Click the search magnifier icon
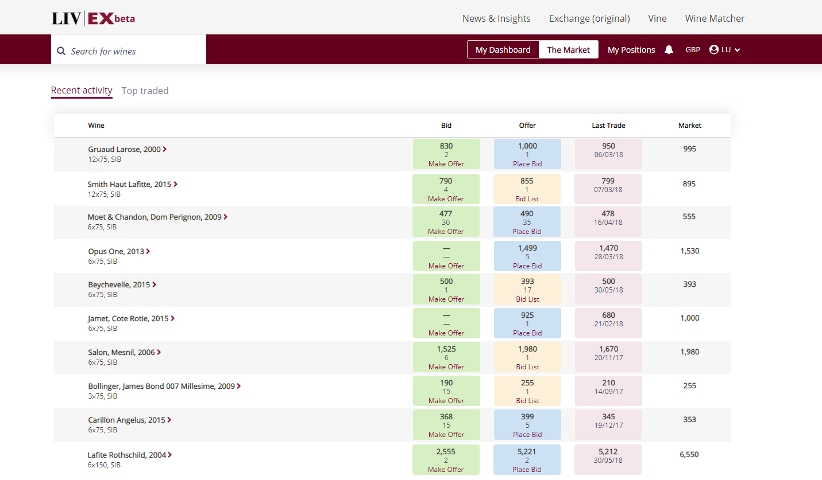 (61, 51)
